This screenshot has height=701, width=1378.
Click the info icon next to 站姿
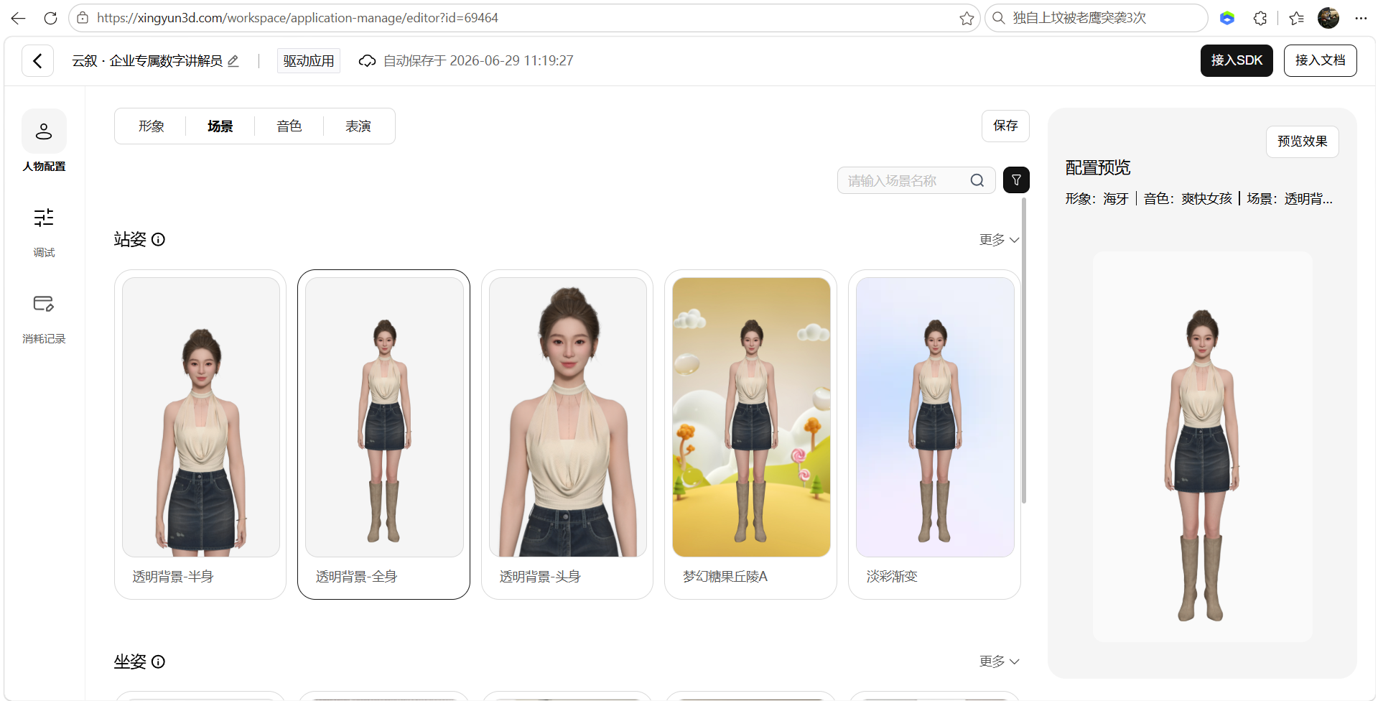coord(158,240)
